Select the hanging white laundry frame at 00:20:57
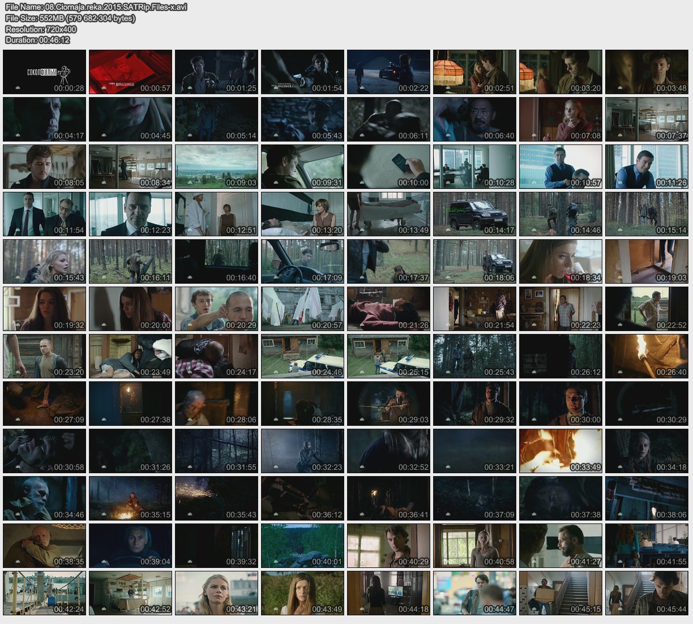The image size is (693, 624). [303, 309]
